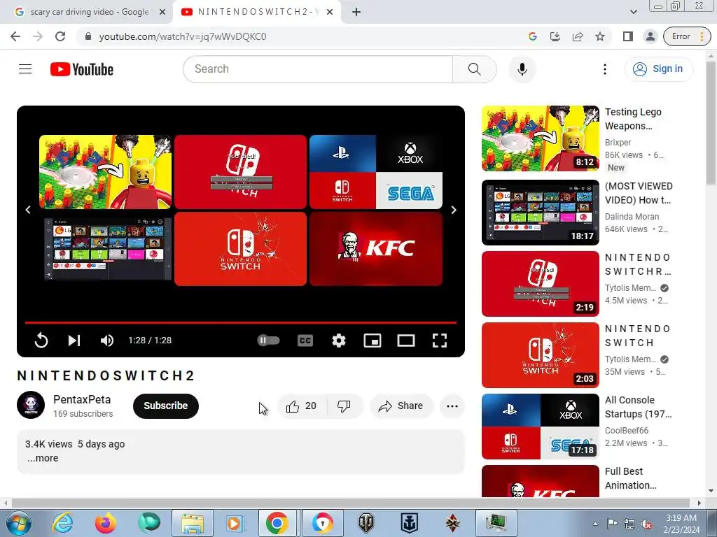Open Full Best Animation sidebar video
Image resolution: width=717 pixels, height=537 pixels.
(540, 481)
